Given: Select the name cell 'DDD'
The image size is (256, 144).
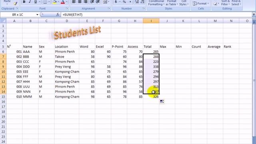Looking at the screenshot, I should pos(30,66).
